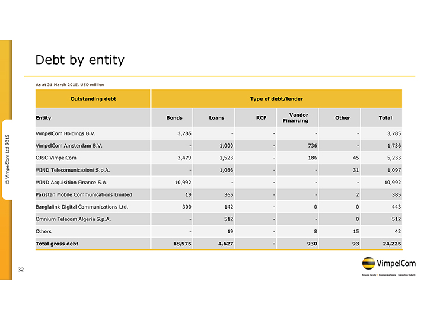
Task: Click the Banglalink Digital Communications Ltd. entry
Action: (x=82, y=207)
